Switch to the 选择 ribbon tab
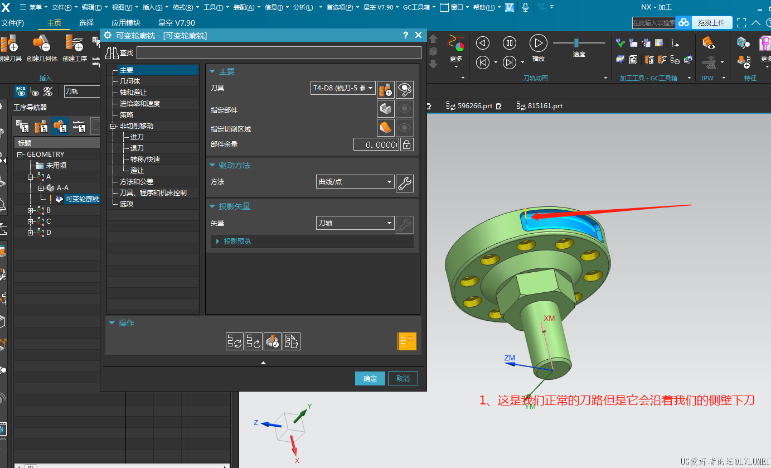The image size is (771, 468). click(86, 23)
